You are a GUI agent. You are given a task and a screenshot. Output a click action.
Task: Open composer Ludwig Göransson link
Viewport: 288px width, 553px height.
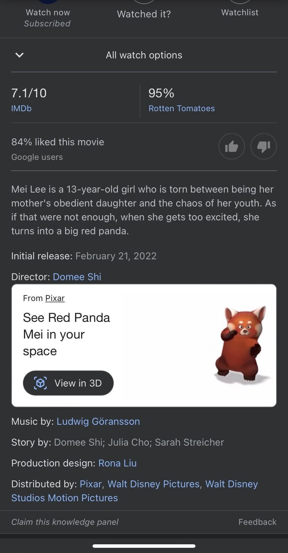(98, 421)
